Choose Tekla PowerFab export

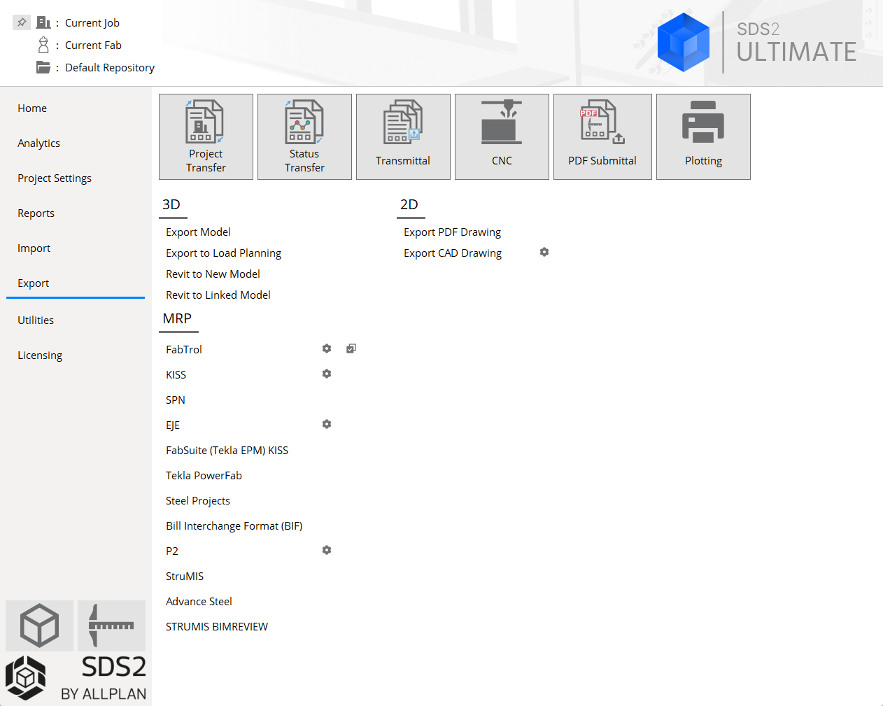click(x=204, y=476)
